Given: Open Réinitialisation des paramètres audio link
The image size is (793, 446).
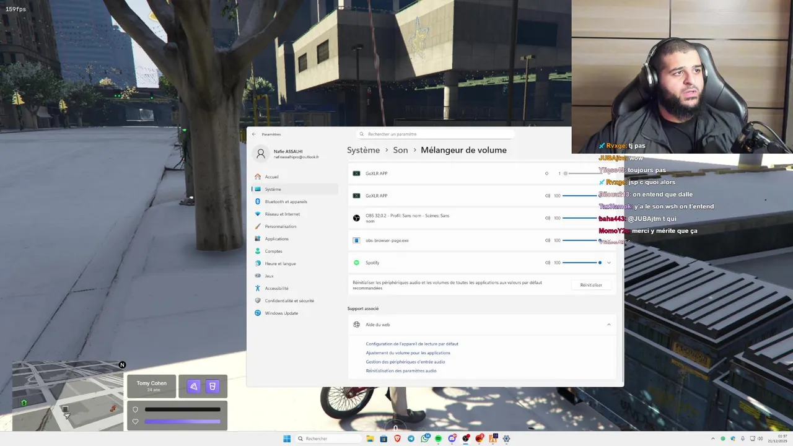Looking at the screenshot, I should point(401,370).
